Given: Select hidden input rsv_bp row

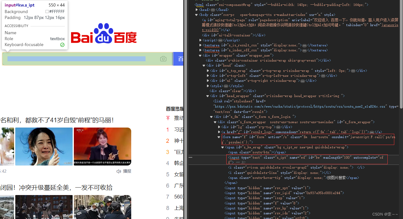Looking at the screenshot, I should 266,208.
